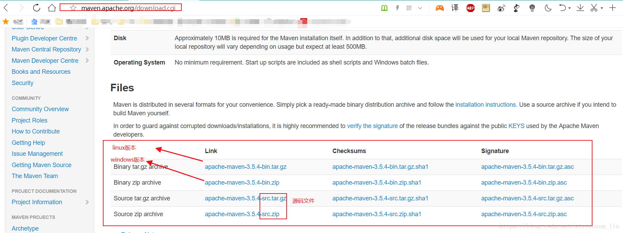
Task: Open The Maven Team sidebar link
Action: (x=35, y=176)
